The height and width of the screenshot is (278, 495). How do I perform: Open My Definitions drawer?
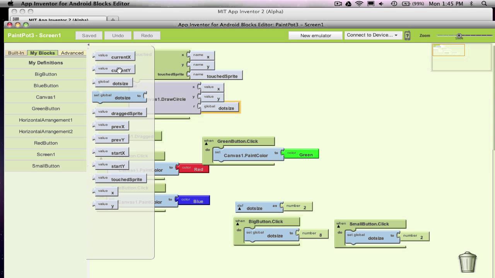coord(46,63)
